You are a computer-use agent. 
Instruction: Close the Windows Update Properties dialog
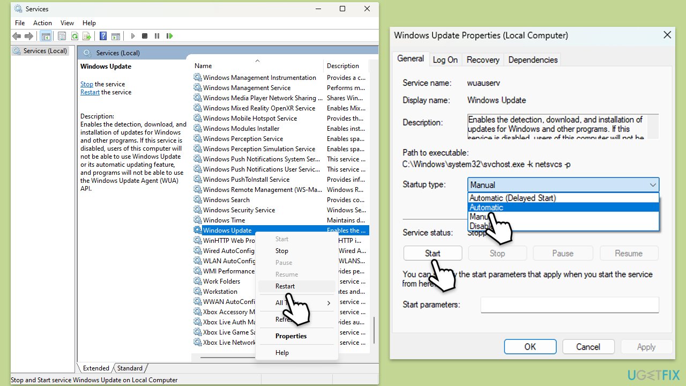667,35
